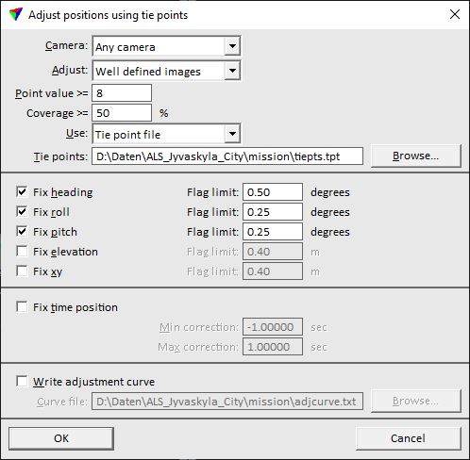Click the Write adjustment curve label
The height and width of the screenshot is (460, 470).
coord(94,382)
